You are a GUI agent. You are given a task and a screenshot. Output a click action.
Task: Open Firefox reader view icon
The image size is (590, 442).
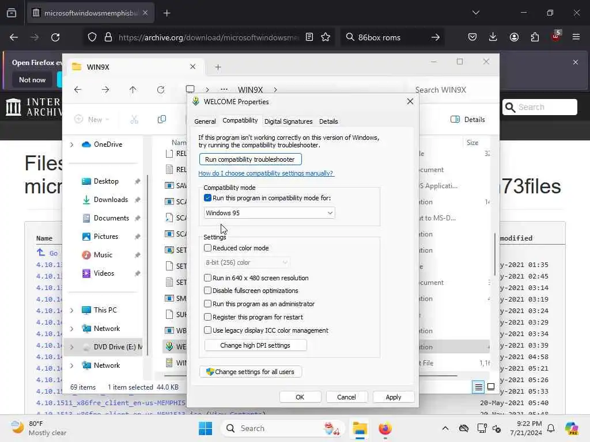point(309,37)
